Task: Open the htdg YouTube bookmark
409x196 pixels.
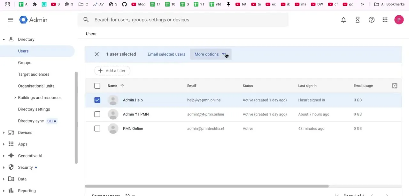Action: click(138, 4)
